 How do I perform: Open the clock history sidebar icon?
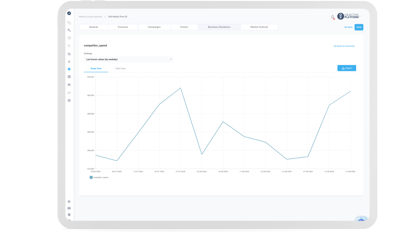click(x=69, y=38)
